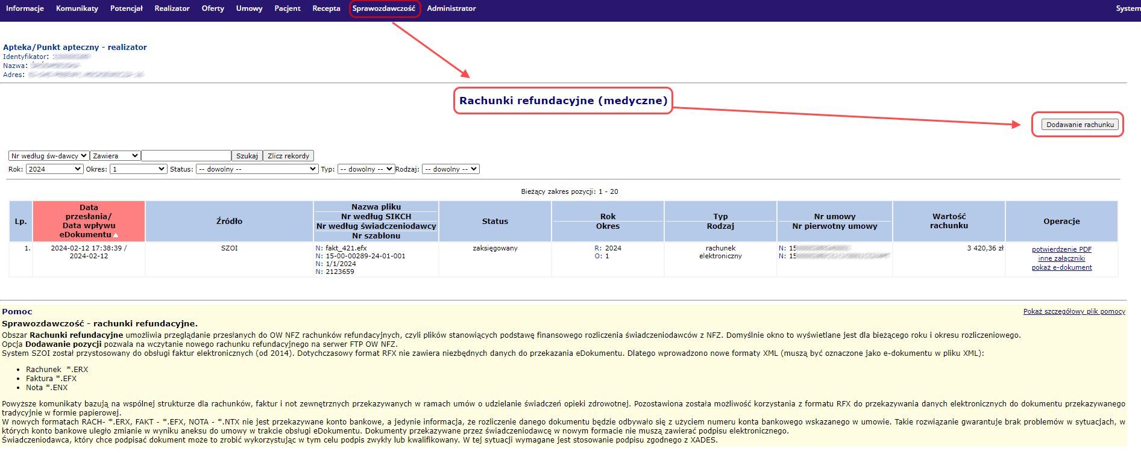Click the Dodawanie rachunku button

(x=1080, y=125)
